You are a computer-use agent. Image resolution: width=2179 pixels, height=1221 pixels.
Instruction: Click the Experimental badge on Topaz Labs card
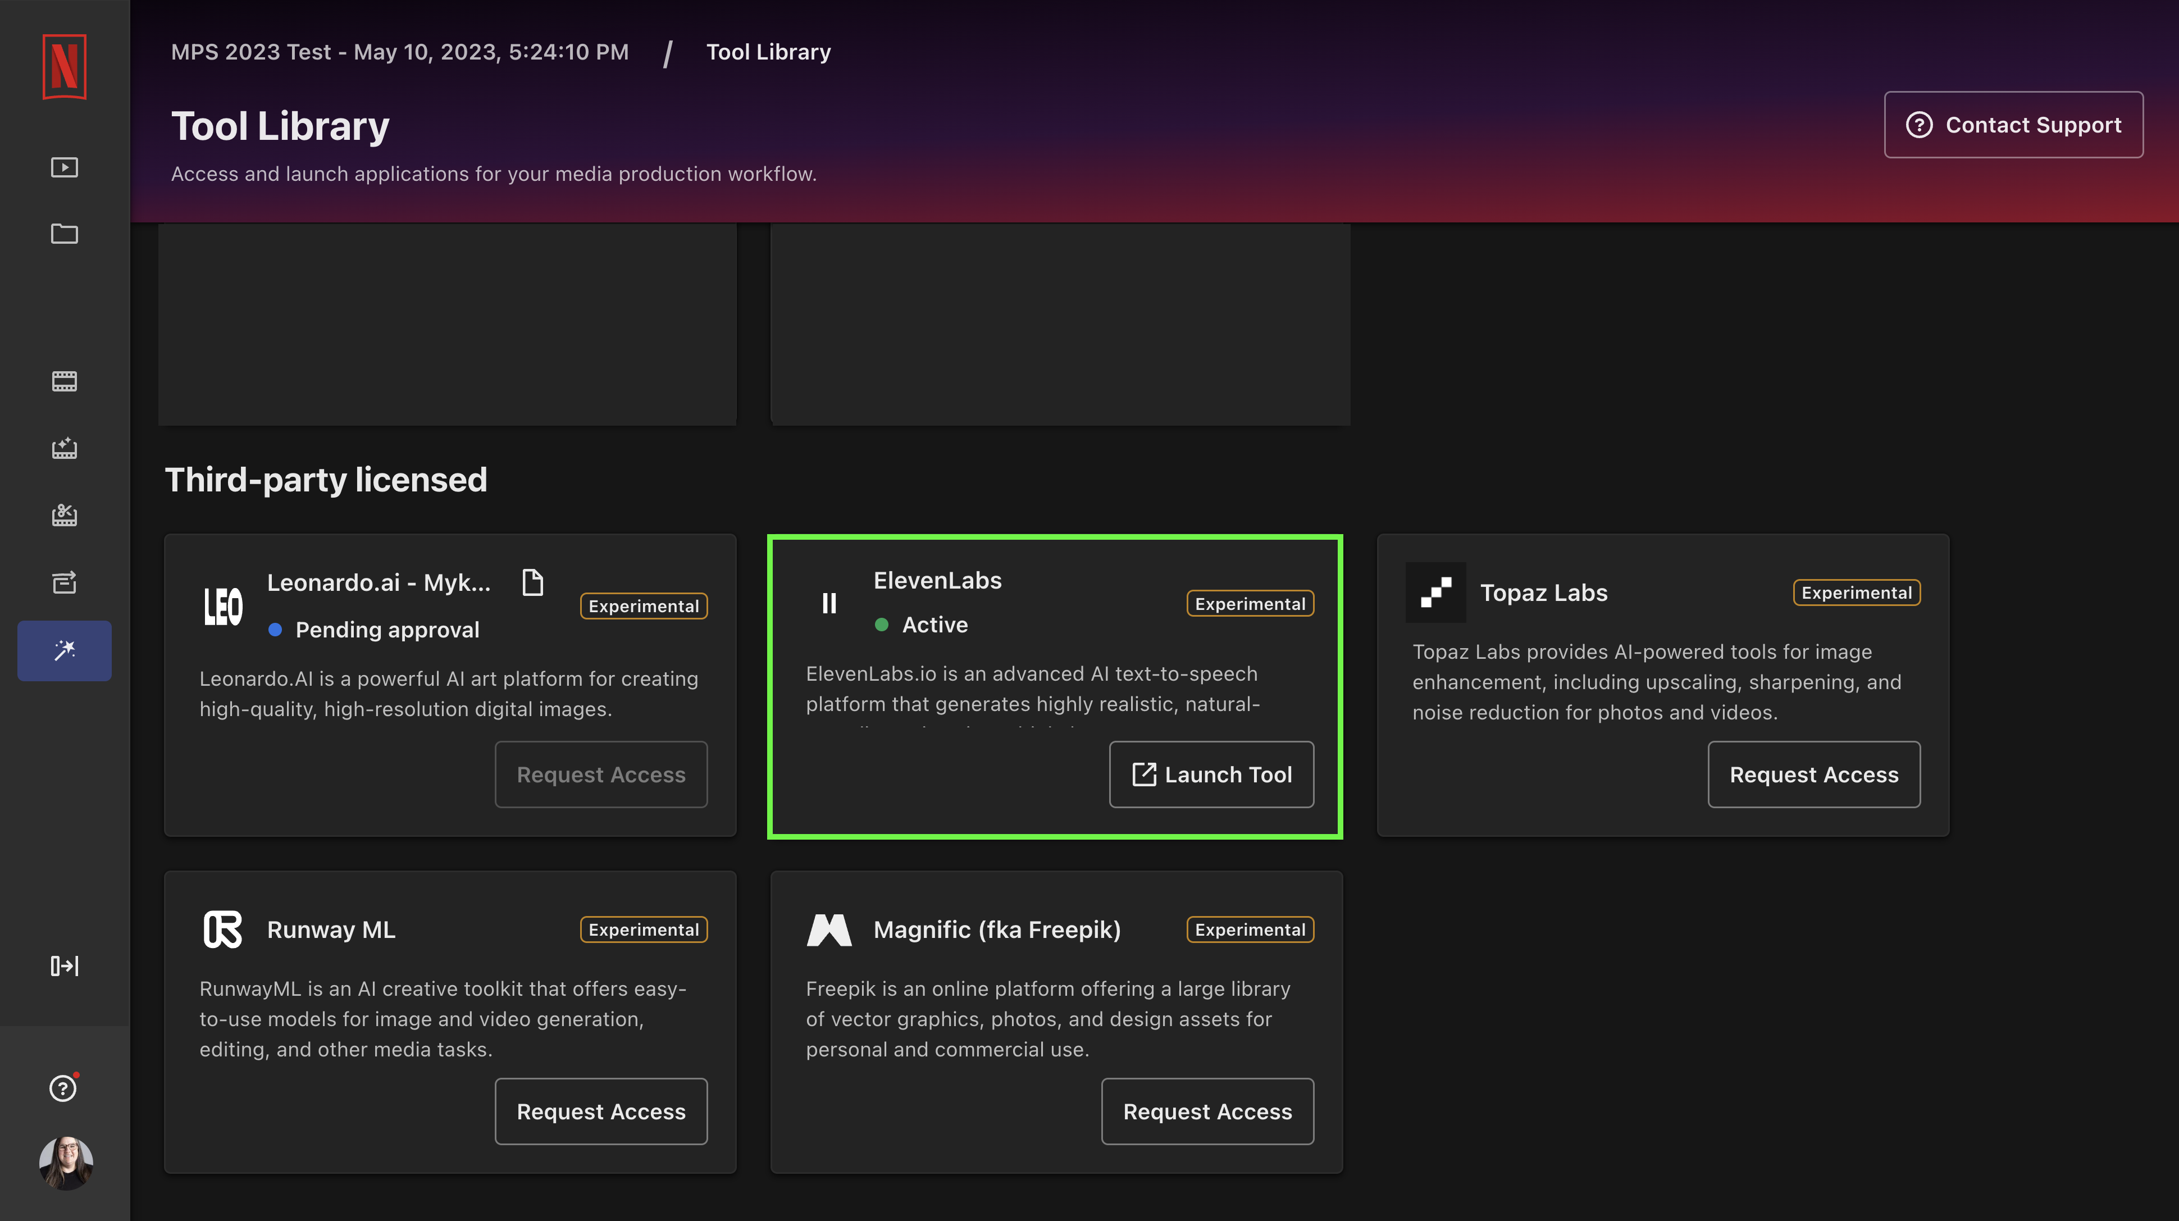pyautogui.click(x=1857, y=593)
